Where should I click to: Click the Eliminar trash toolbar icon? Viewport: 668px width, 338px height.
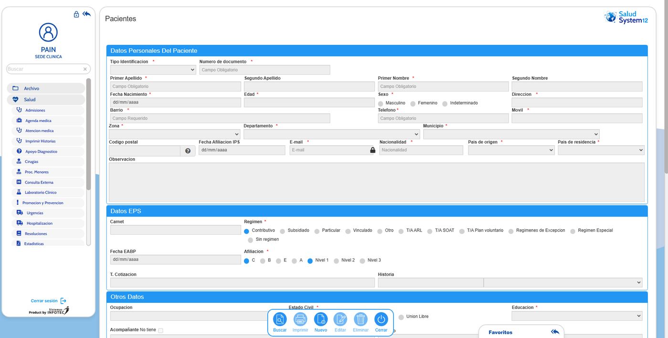tap(361, 319)
